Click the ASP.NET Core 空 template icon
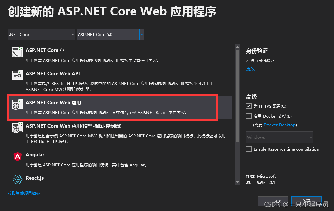 click(17, 52)
